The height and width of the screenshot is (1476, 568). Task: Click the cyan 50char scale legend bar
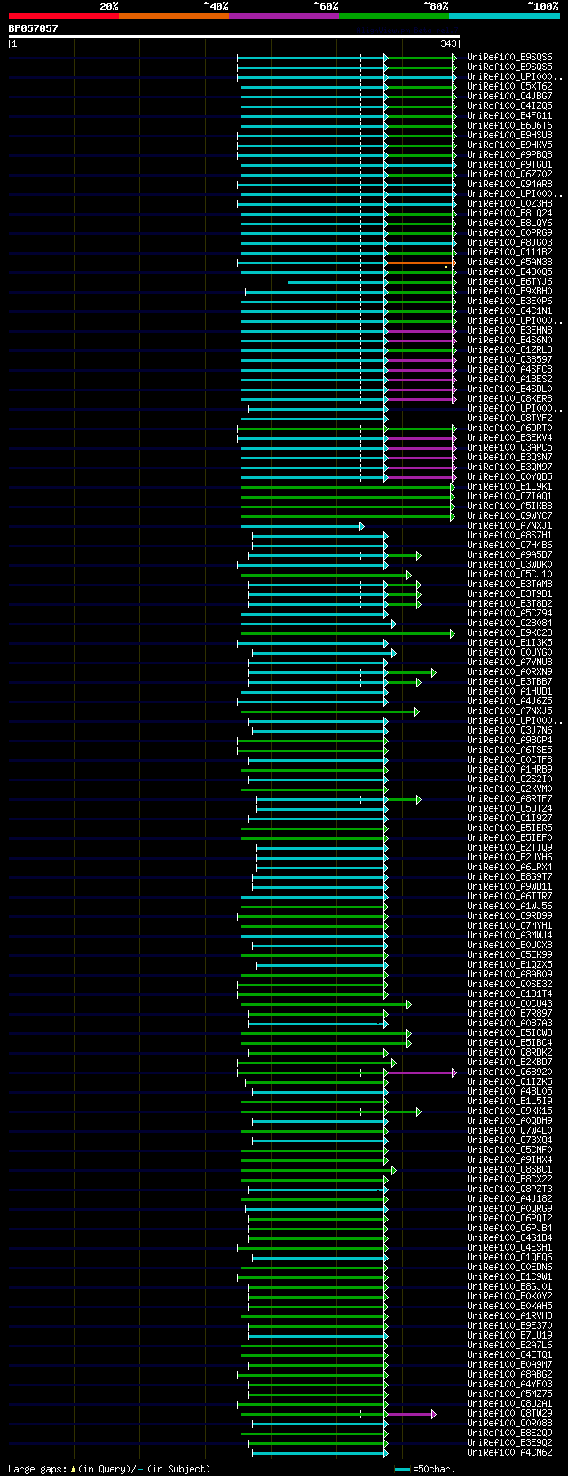[403, 1469]
